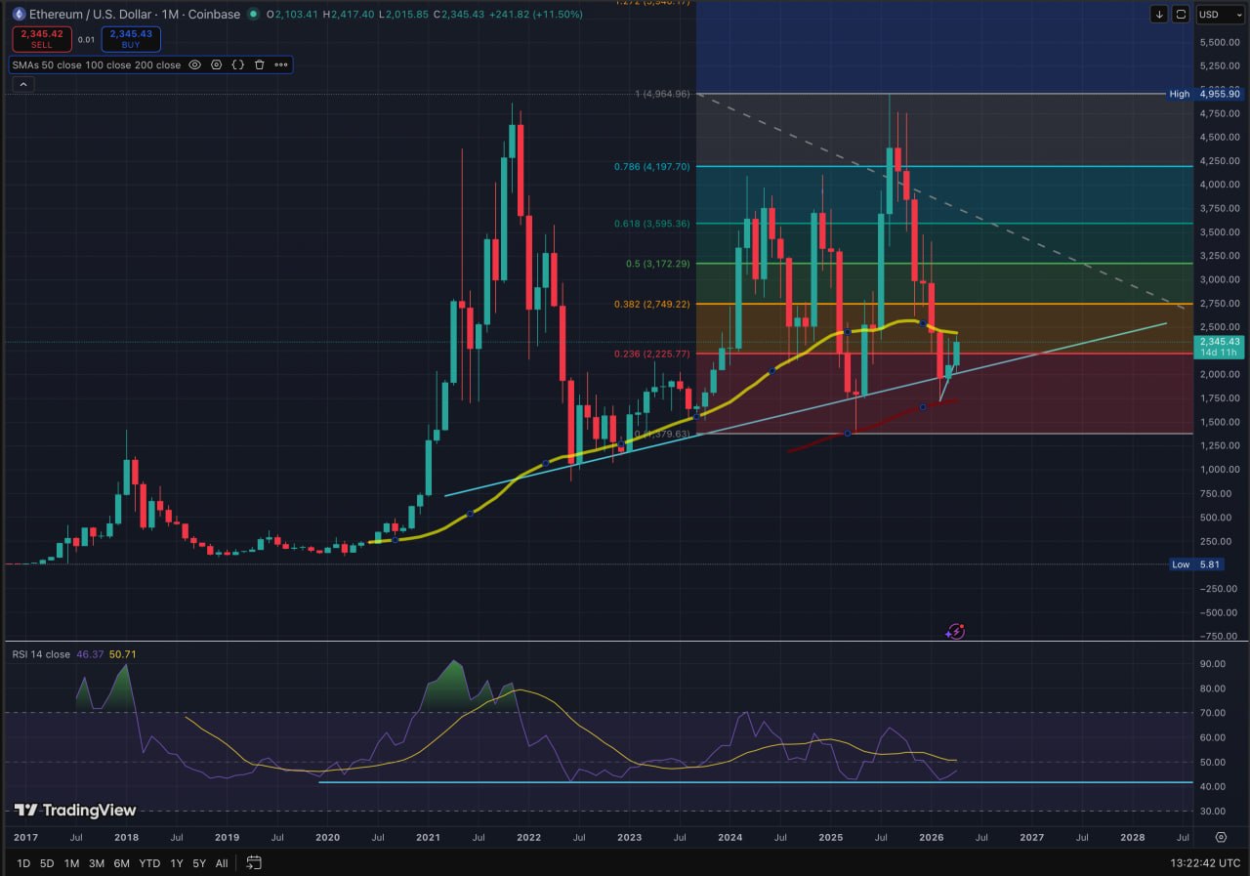Open the go-to-date calendar icon
Viewport: 1250px width, 876px height.
click(254, 862)
